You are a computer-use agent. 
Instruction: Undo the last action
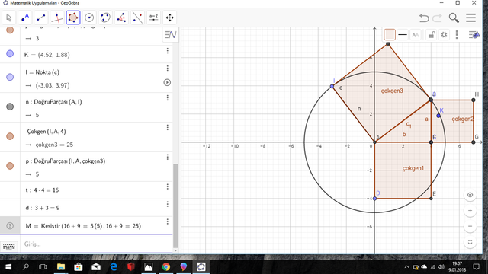click(424, 18)
